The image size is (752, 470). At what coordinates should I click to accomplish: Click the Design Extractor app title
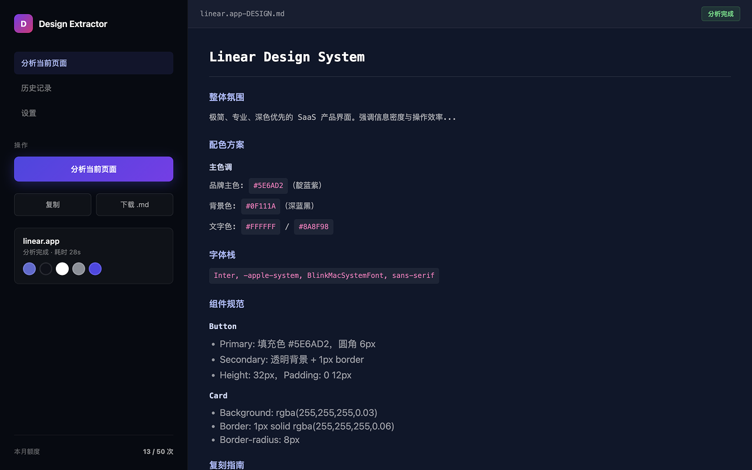(73, 24)
